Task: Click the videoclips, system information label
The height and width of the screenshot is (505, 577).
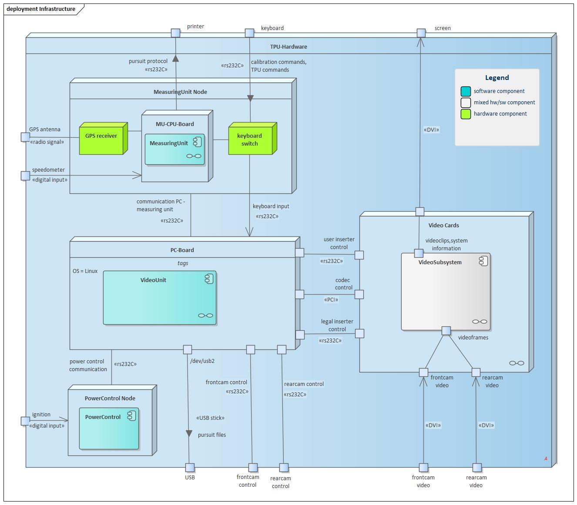Action: click(446, 244)
